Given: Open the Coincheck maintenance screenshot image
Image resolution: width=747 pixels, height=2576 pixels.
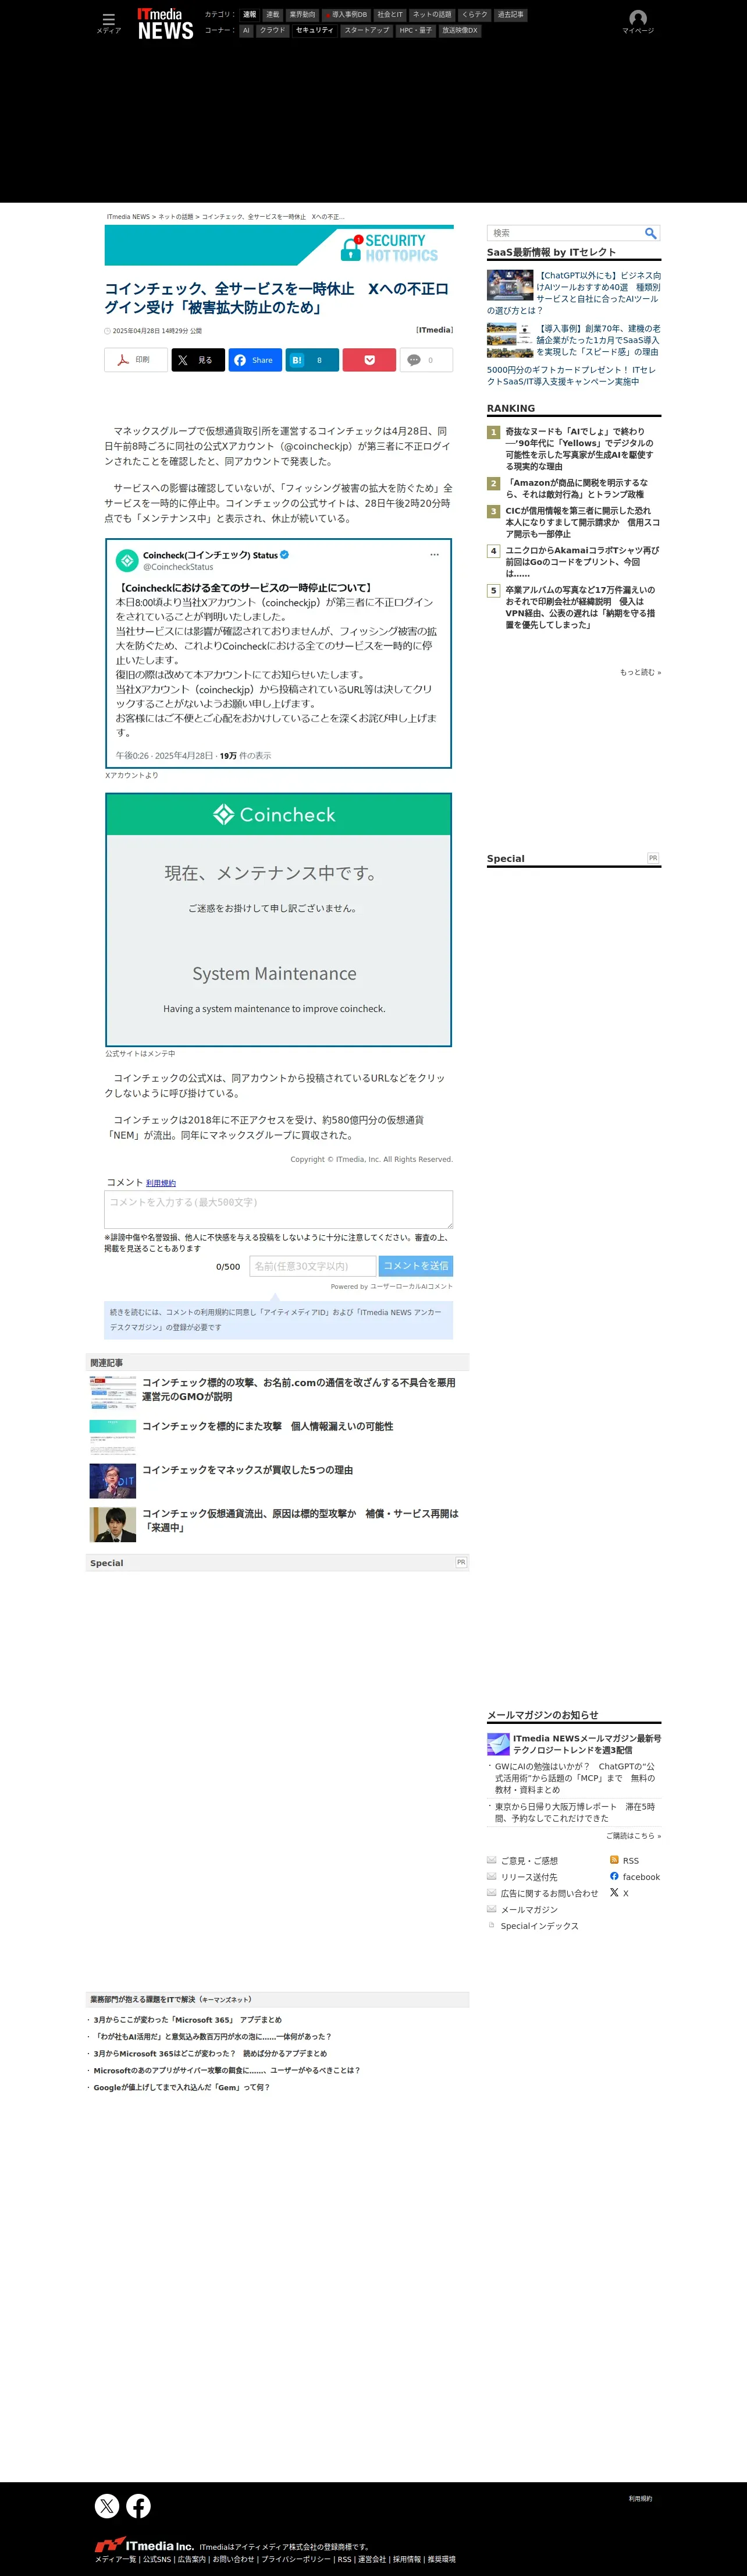Looking at the screenshot, I should (x=279, y=920).
